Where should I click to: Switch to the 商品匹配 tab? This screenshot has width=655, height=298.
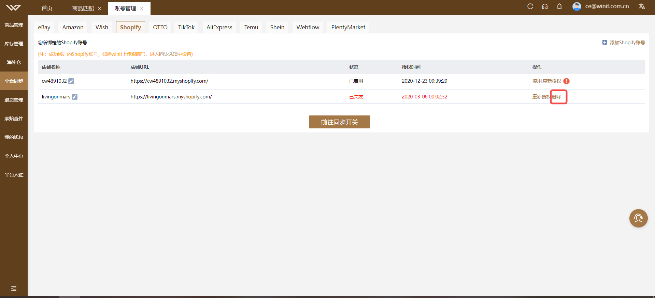click(x=83, y=8)
